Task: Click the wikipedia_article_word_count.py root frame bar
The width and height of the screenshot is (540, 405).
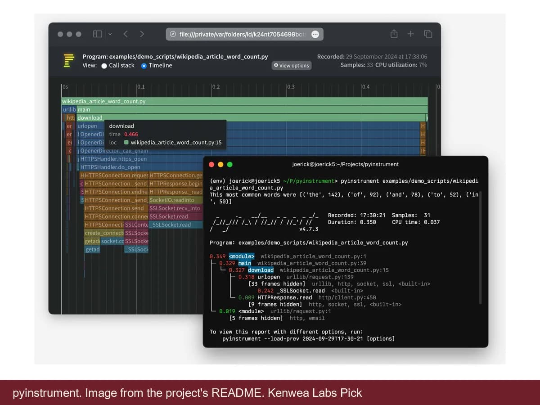Action: [244, 101]
